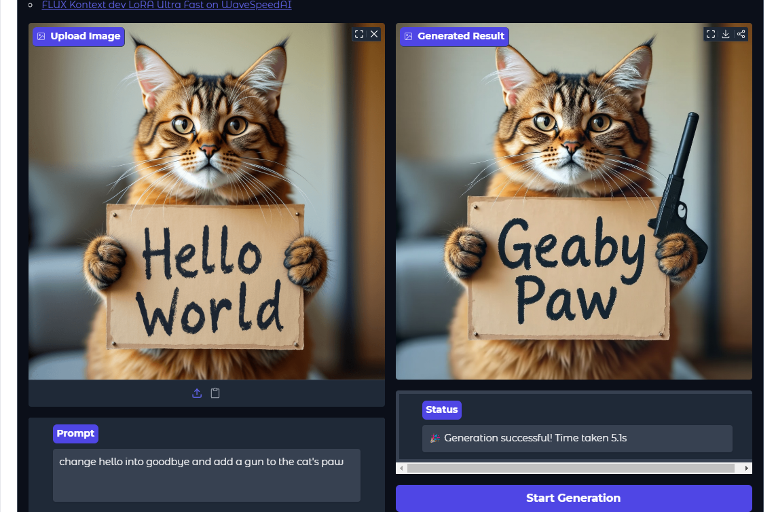Select the generated Geaby Paw cat image
Image resolution: width=776 pixels, height=512 pixels.
click(574, 201)
